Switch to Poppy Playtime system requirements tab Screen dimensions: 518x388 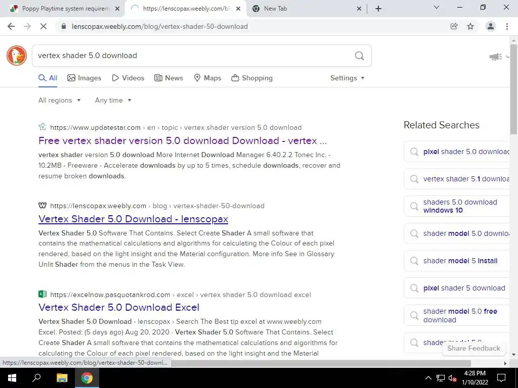(x=62, y=9)
